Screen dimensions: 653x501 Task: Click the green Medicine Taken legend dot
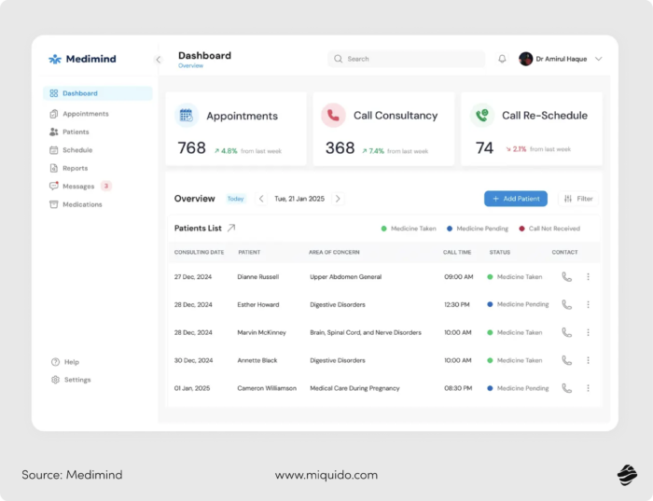click(384, 229)
